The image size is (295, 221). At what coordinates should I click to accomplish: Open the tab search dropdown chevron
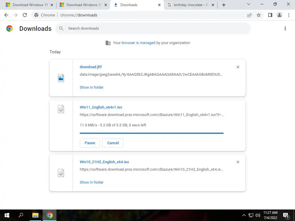249,4
